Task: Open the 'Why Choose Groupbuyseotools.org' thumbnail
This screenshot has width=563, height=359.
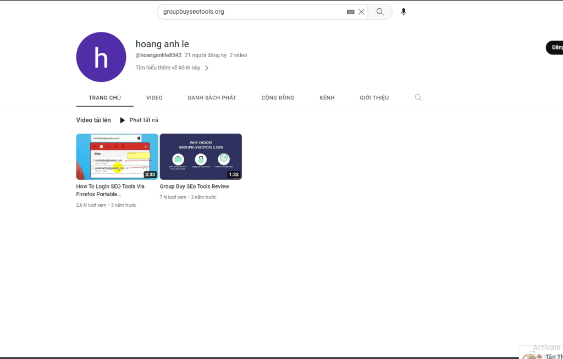Action: point(201,157)
